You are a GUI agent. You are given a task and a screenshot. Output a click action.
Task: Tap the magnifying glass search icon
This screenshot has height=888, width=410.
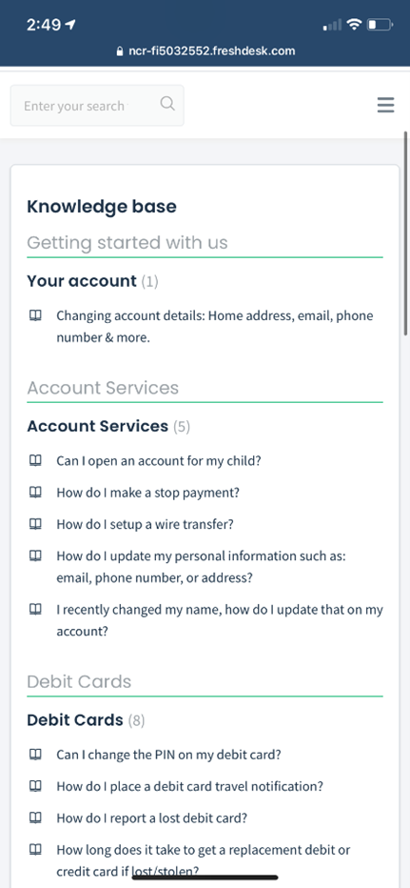pos(167,104)
